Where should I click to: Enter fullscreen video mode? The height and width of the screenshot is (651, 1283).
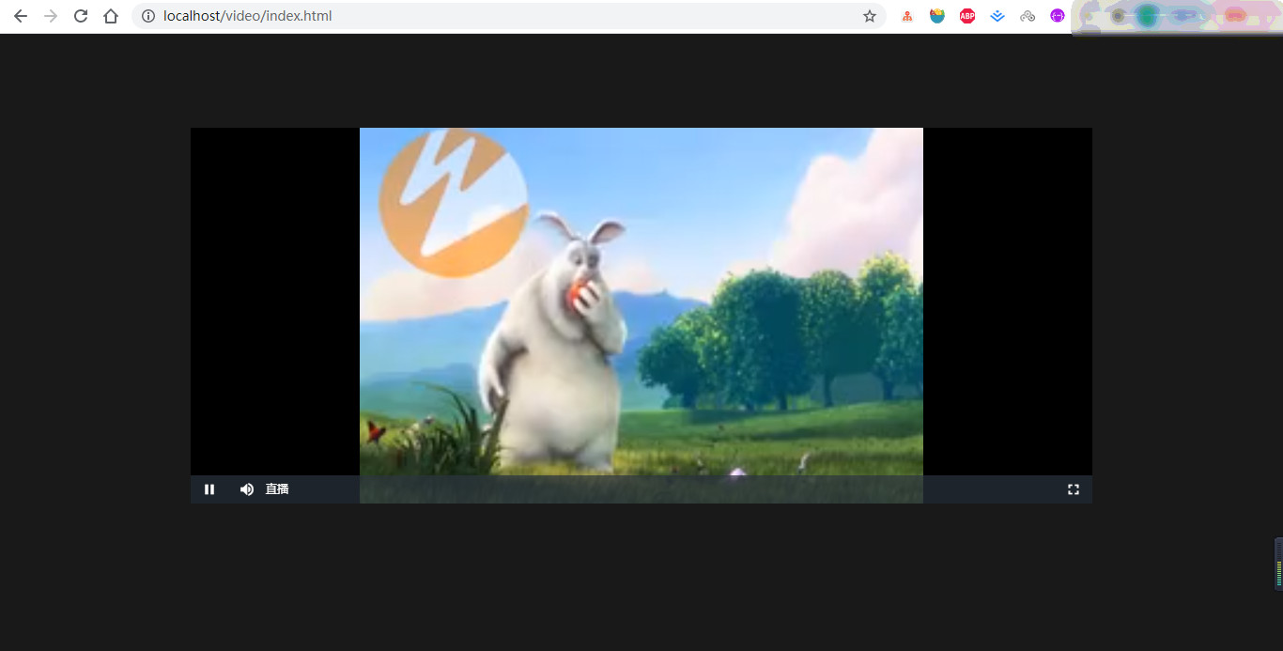click(1074, 489)
